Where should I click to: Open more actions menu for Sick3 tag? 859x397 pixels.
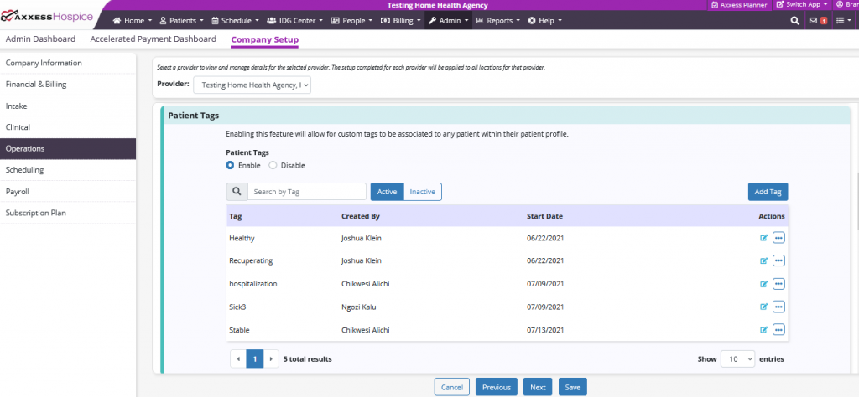point(778,307)
